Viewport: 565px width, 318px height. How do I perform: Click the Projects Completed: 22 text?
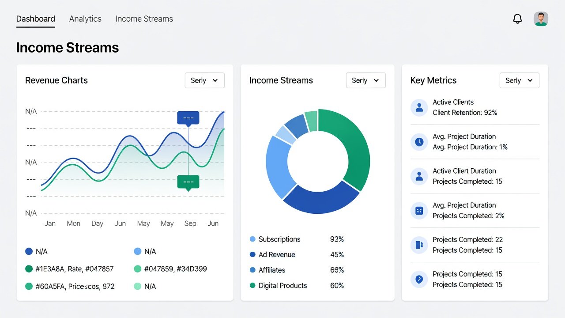[468, 239]
